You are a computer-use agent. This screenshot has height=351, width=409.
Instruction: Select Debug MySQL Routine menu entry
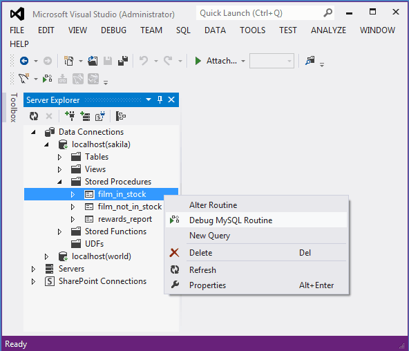click(x=256, y=220)
